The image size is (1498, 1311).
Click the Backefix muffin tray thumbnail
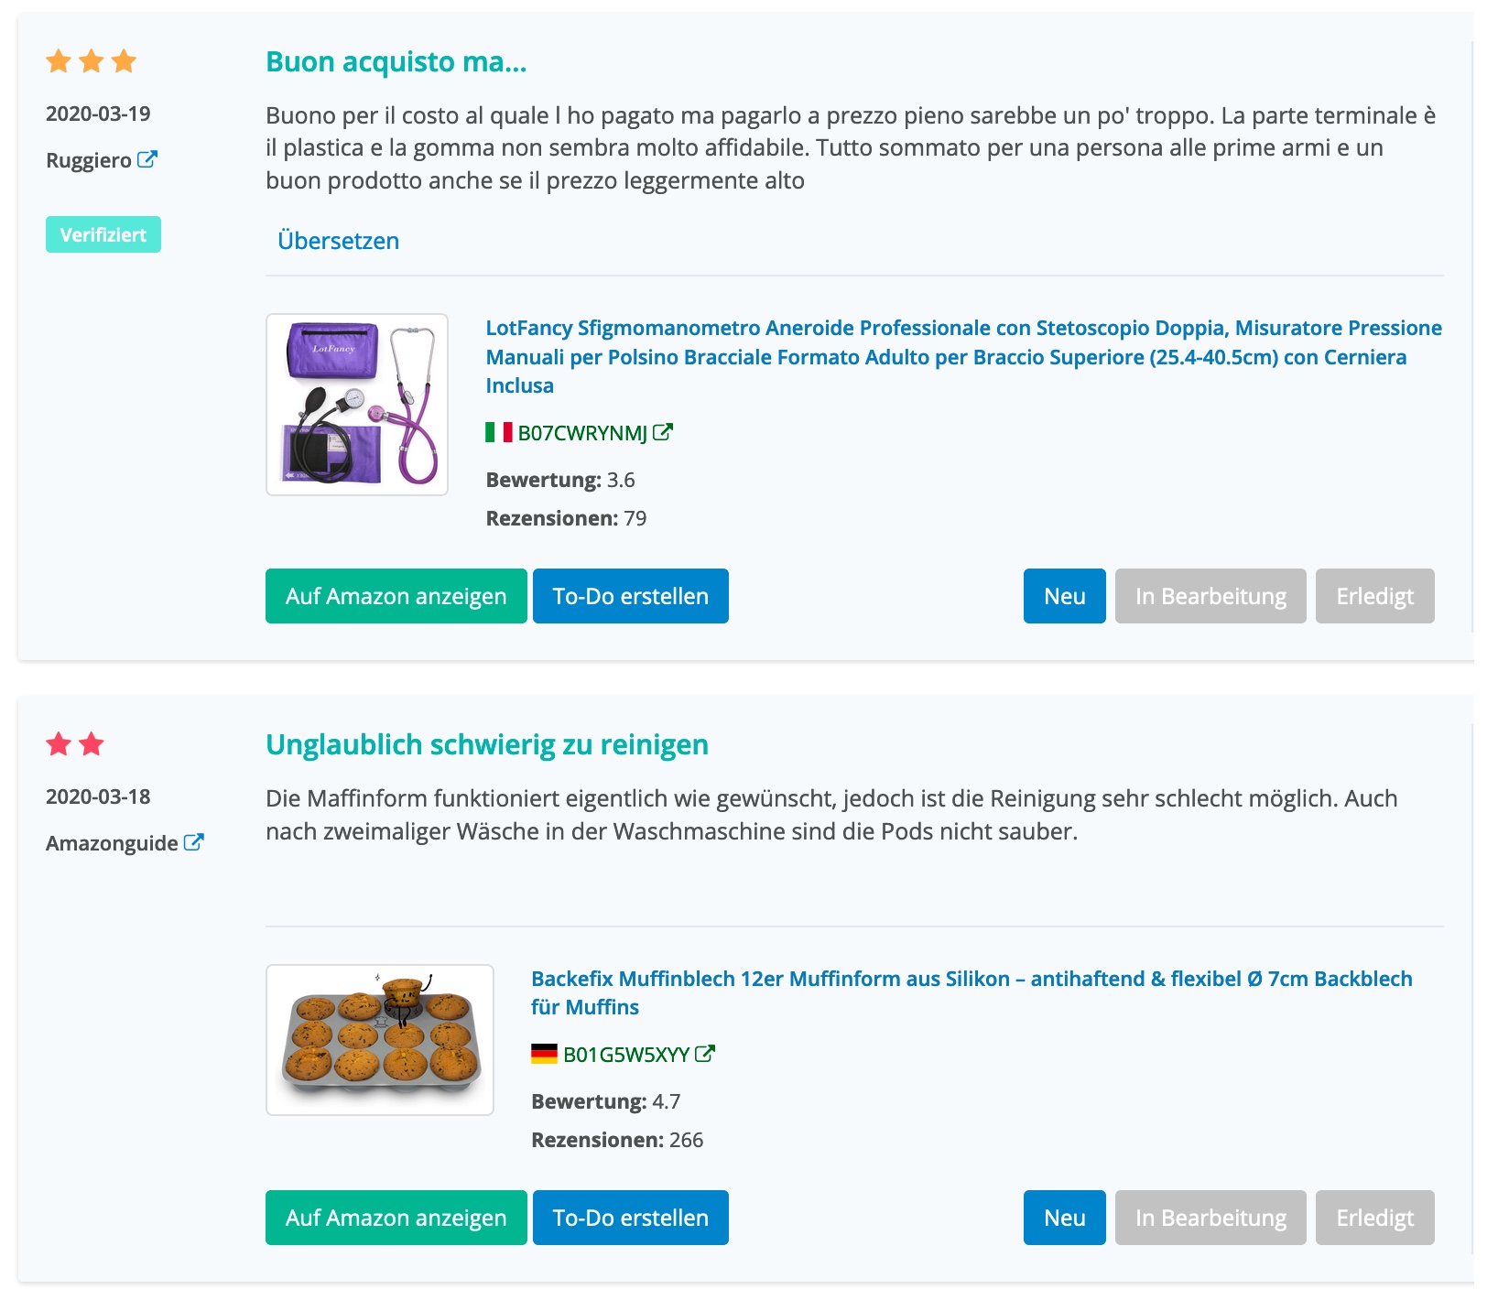[380, 1040]
